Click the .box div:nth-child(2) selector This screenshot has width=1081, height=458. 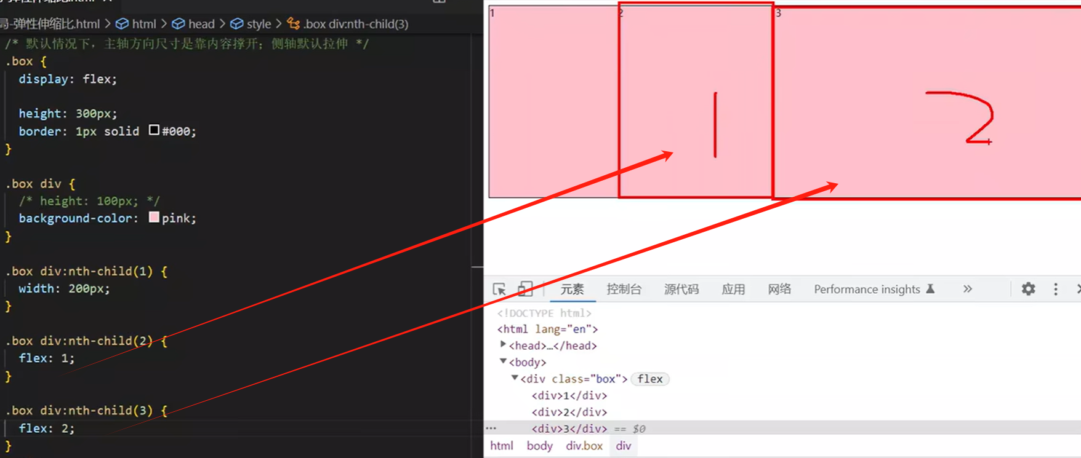79,341
